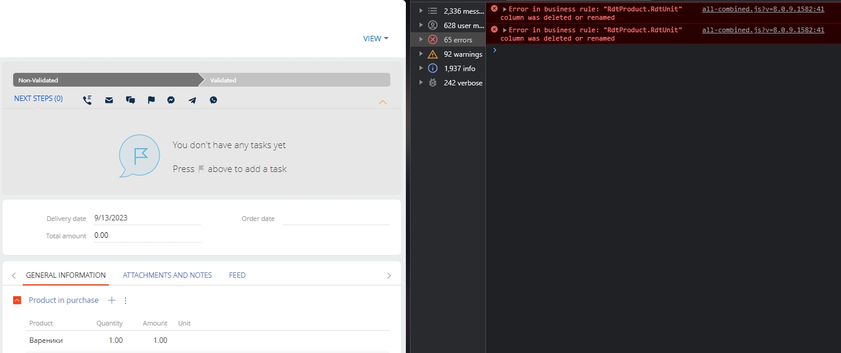Click the Product in purchase heading
Image resolution: width=841 pixels, height=353 pixels.
click(x=64, y=300)
